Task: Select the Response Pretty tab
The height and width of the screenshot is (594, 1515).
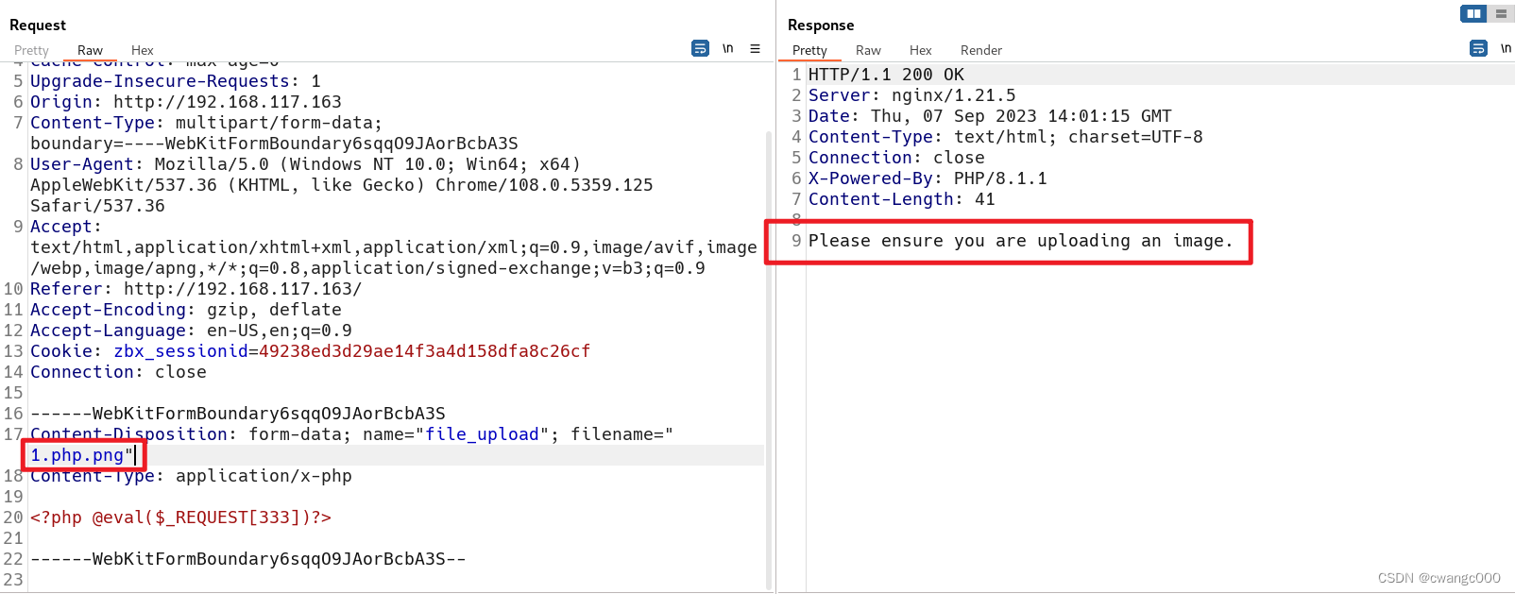Action: point(809,50)
